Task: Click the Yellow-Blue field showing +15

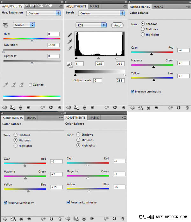Action: (x=56, y=187)
